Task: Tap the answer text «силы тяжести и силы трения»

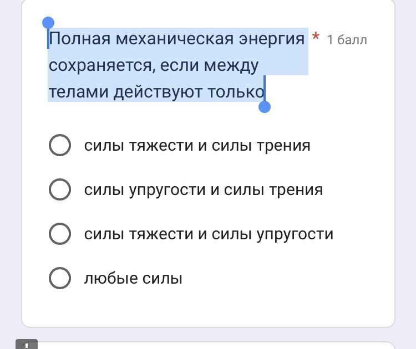Action: click(197, 145)
